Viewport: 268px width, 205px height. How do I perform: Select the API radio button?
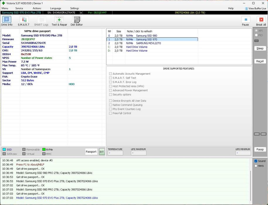click(x=256, y=30)
